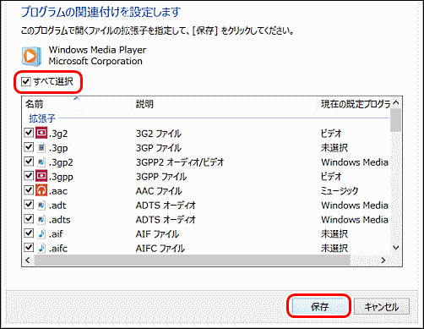Click the AIFC ファイル description
This screenshot has height=329, width=424.
tap(160, 248)
